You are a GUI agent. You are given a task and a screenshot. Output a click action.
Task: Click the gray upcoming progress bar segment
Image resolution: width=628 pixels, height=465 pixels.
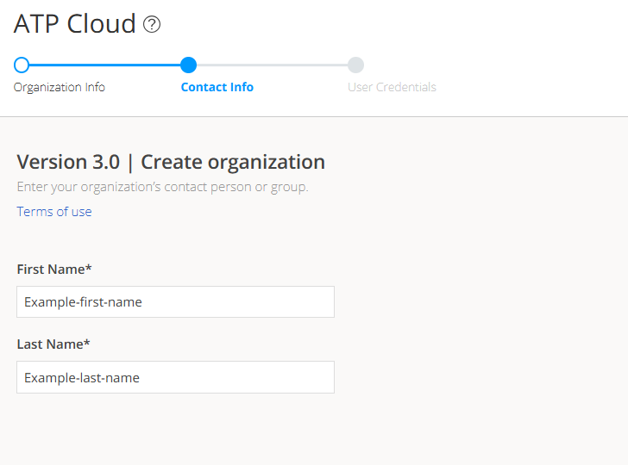tap(272, 65)
